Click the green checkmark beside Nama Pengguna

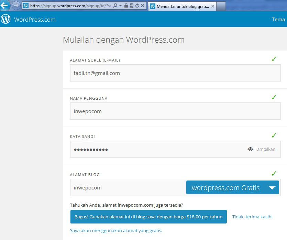click(274, 97)
